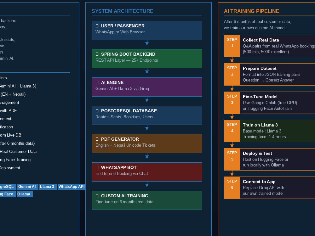The image size is (315, 236).
Task: Click 'WhatsApp or Web Browser' text
Action: click(120, 32)
